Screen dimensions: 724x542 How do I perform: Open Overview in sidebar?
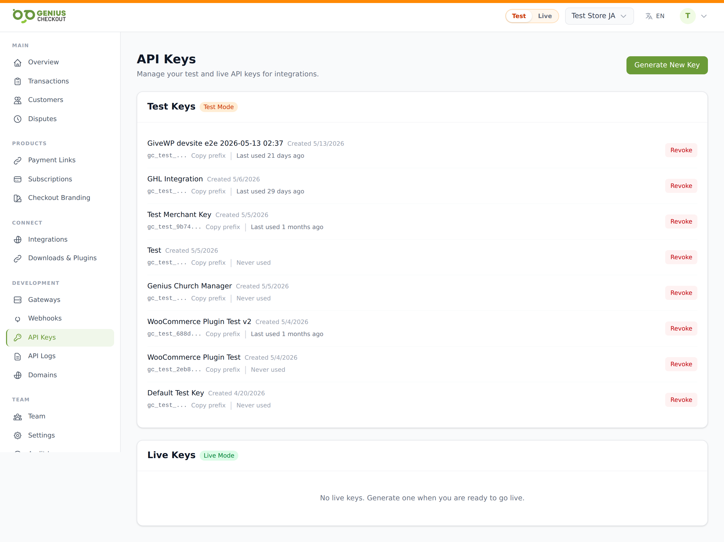pos(60,62)
